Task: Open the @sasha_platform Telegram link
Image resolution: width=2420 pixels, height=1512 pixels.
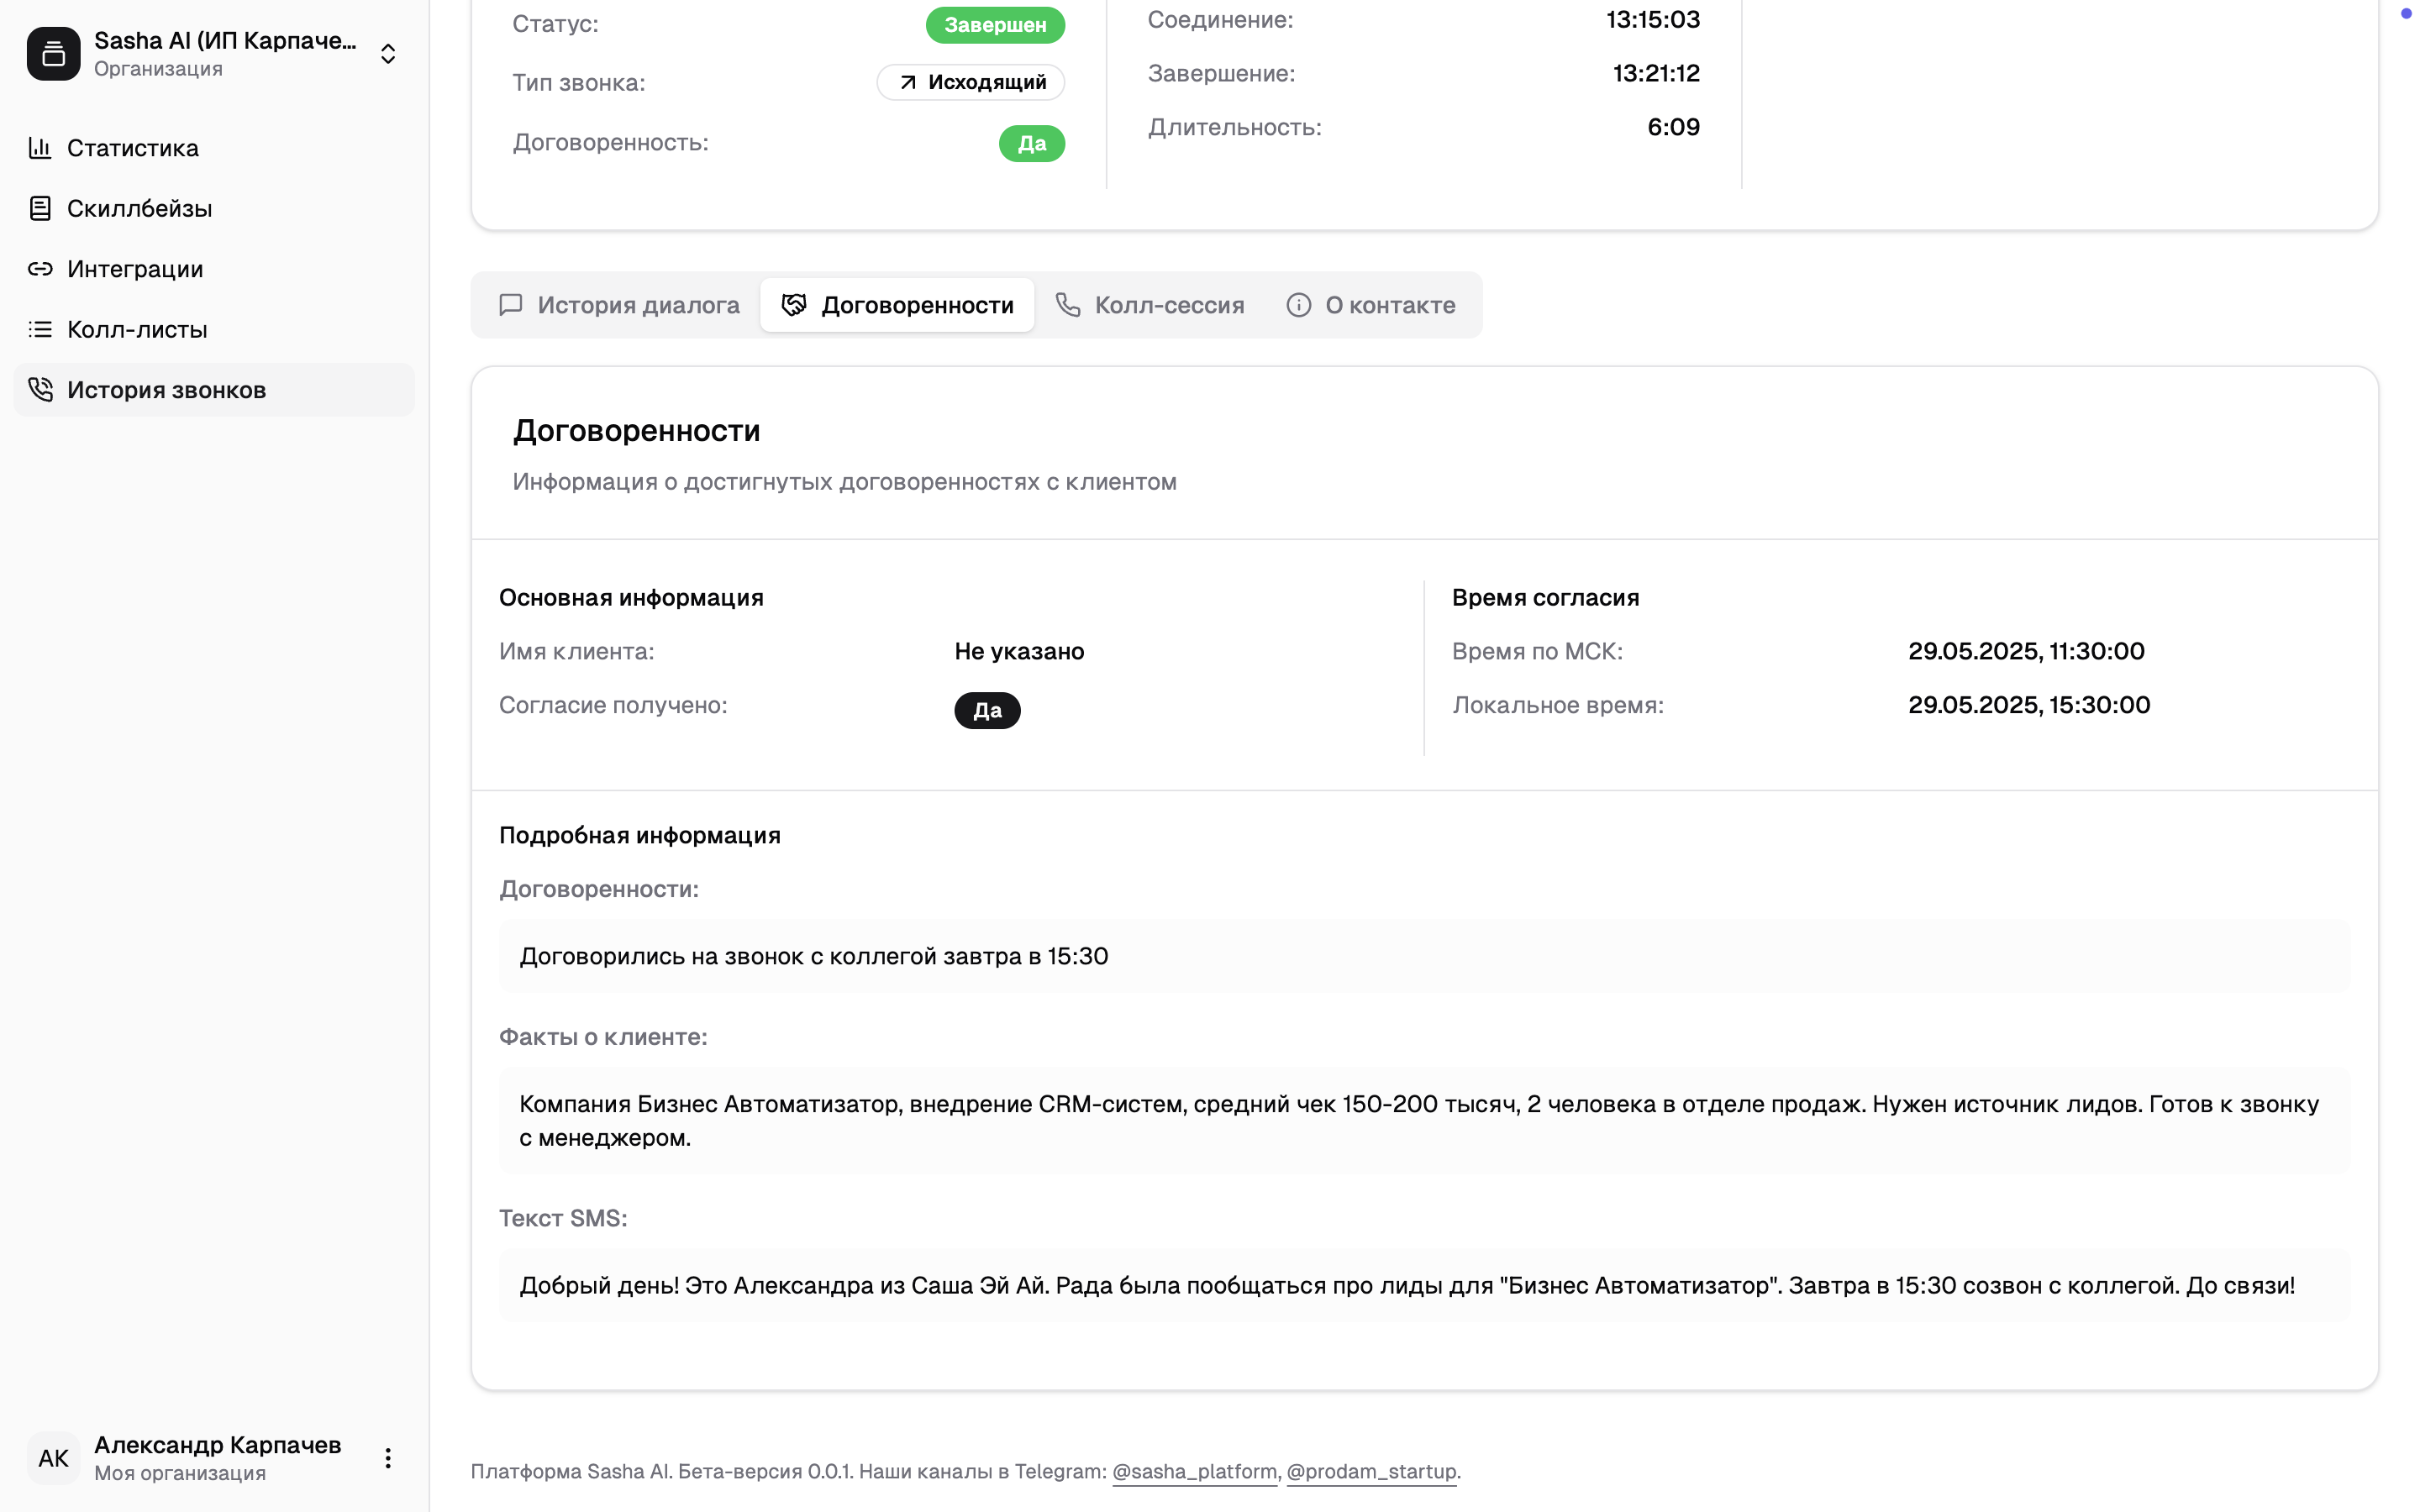Action: (1194, 1471)
